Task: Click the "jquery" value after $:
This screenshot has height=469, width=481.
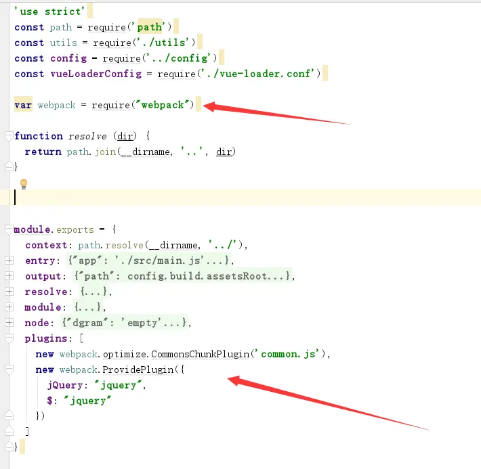Action: (87, 401)
